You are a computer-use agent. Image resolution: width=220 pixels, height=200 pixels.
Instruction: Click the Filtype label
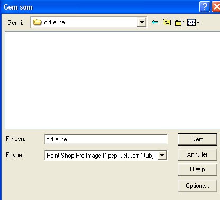click(14, 155)
